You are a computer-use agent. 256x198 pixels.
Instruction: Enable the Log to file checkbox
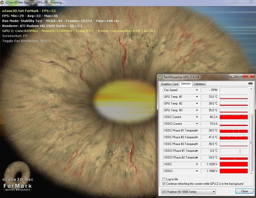click(164, 179)
